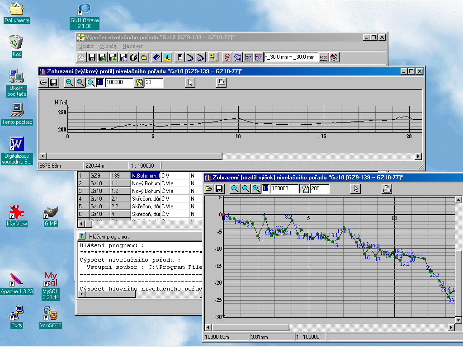Click the print icon in height profile window

click(221, 83)
